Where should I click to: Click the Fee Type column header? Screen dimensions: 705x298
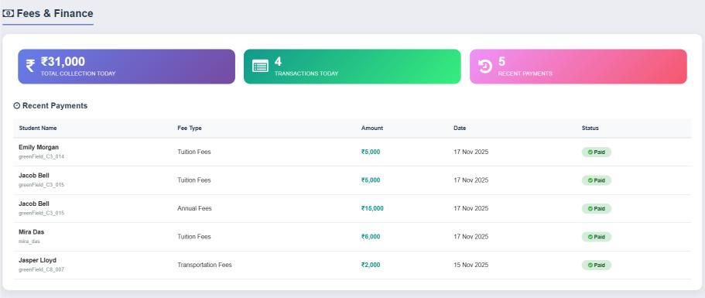coord(190,128)
